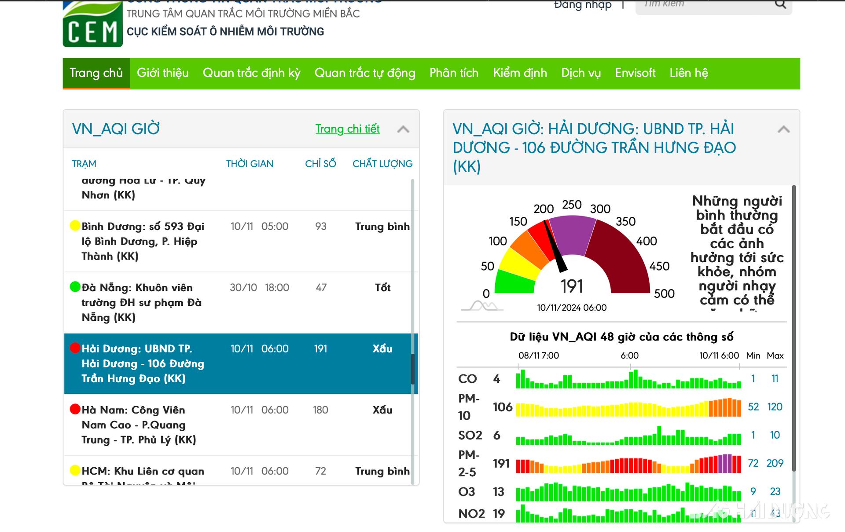This screenshot has height=532, width=845.
Task: Open the Phân tích menu
Action: pos(454,73)
